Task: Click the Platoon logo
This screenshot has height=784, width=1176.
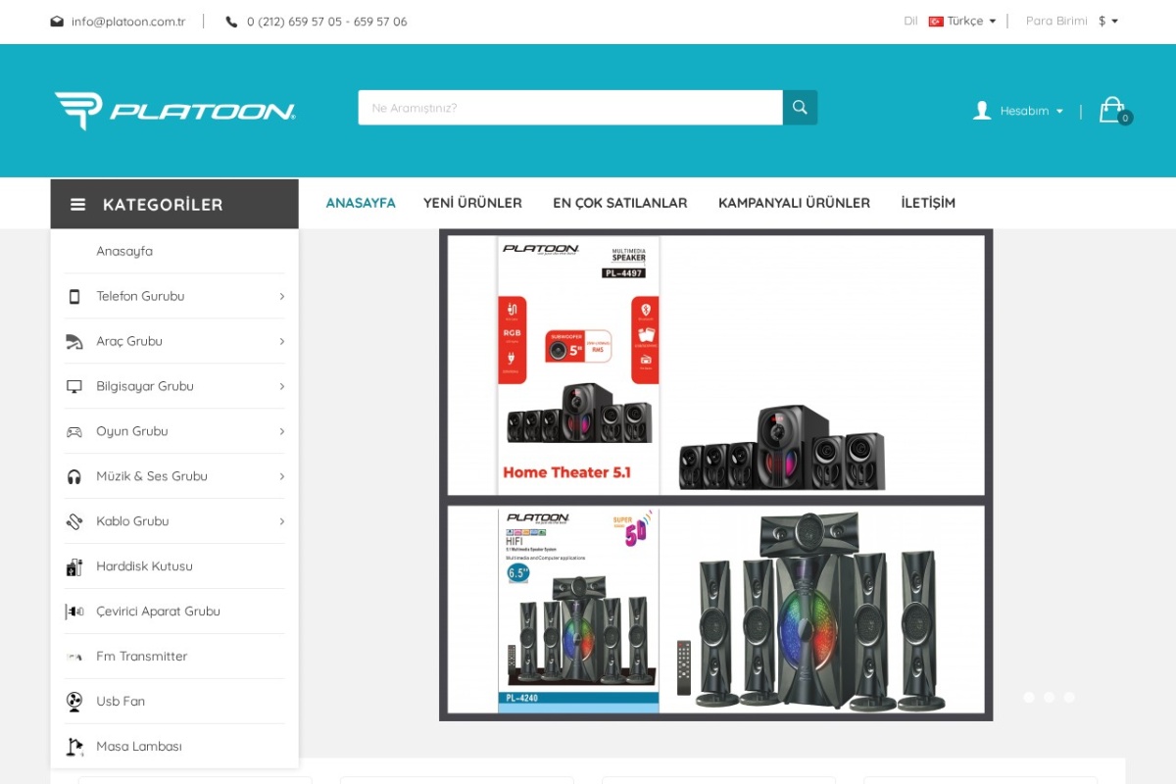Action: [175, 111]
